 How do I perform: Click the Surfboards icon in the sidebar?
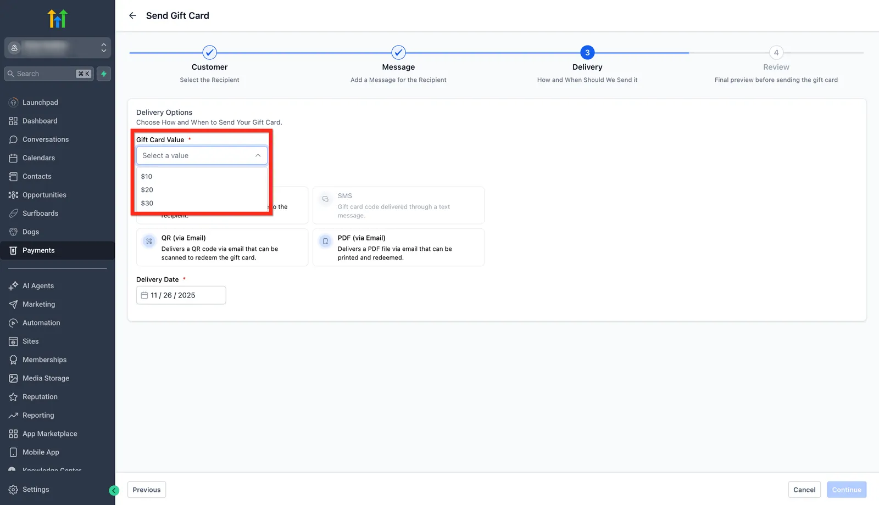(x=13, y=214)
